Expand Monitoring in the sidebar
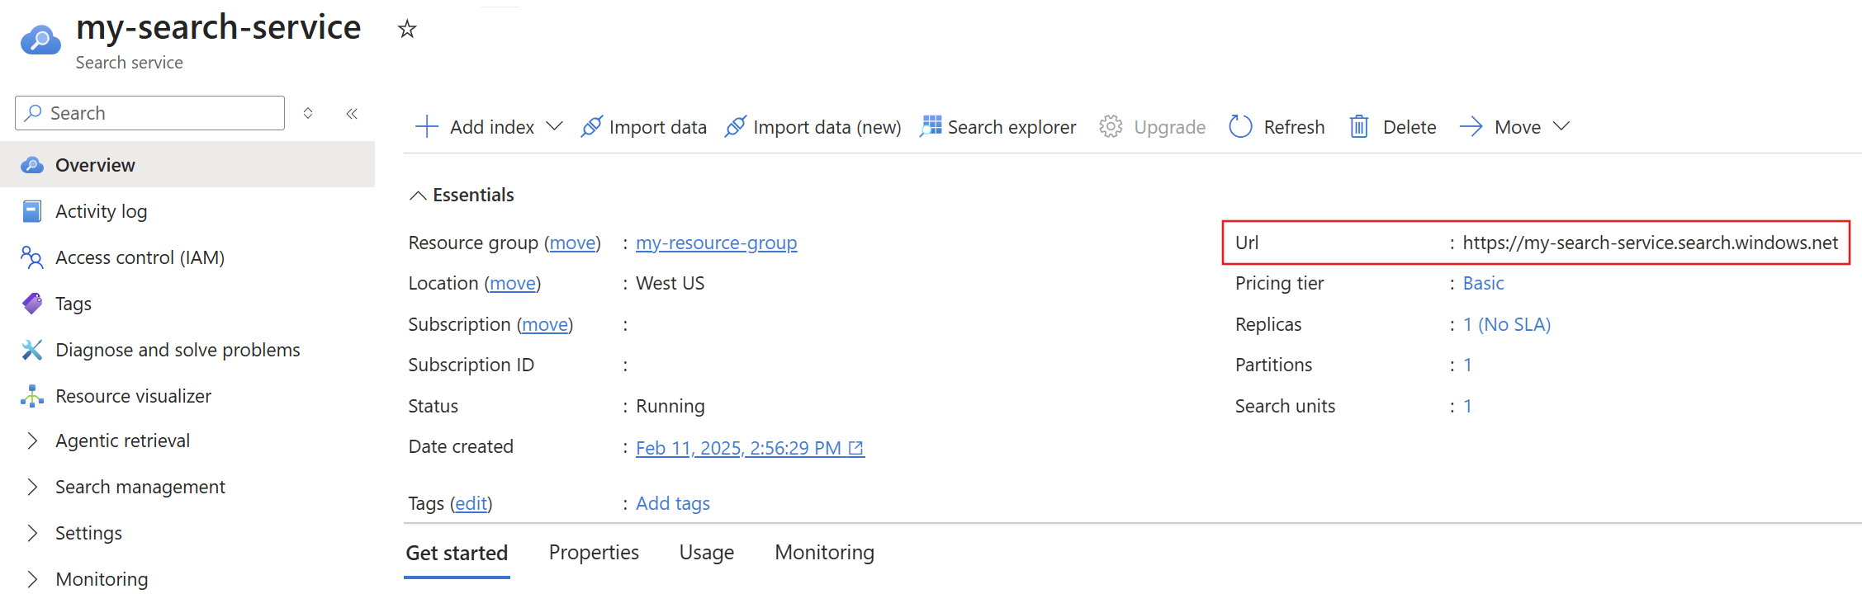Screen dimensions: 1862x608 coord(32,580)
